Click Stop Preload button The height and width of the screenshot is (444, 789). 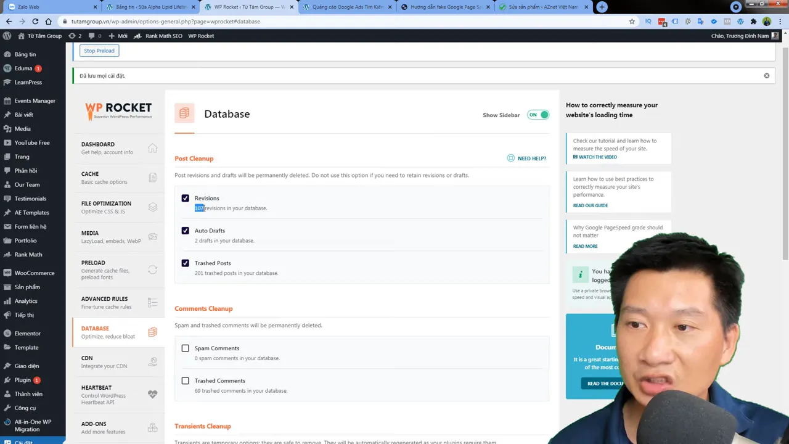click(99, 51)
